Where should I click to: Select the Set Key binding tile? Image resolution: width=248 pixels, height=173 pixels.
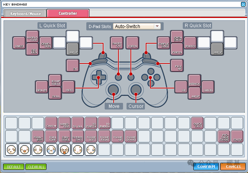[32, 49]
